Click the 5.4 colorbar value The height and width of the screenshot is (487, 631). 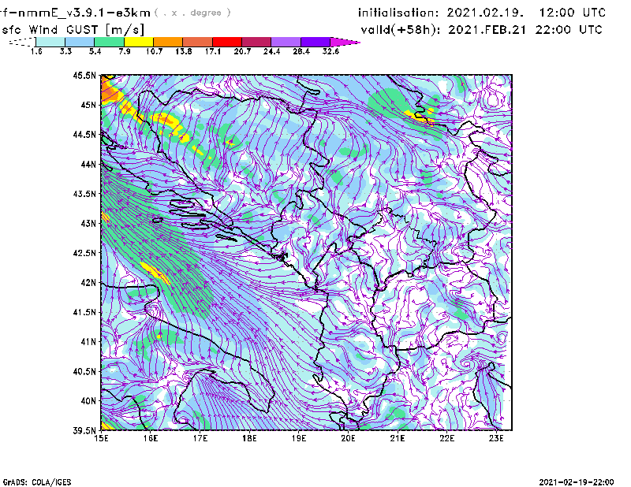pyautogui.click(x=95, y=51)
